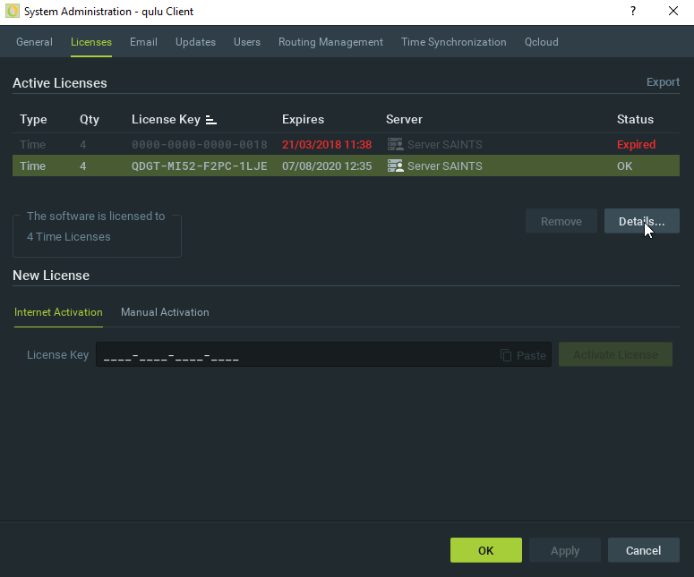The width and height of the screenshot is (694, 577).
Task: Click the red Expired status cell
Action: tap(636, 145)
